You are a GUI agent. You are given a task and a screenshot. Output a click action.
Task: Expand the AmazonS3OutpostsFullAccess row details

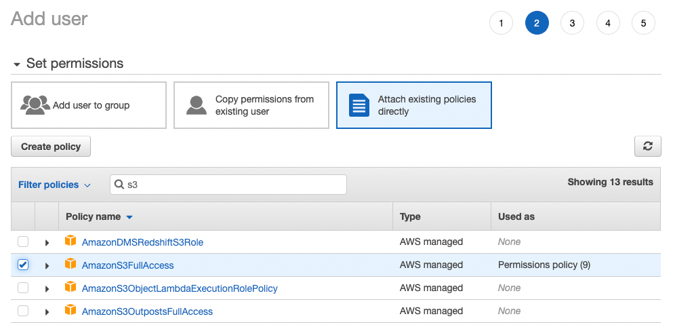click(47, 312)
